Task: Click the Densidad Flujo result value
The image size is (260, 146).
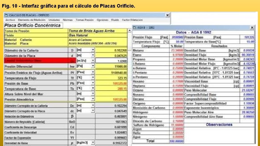Action: coord(247,55)
